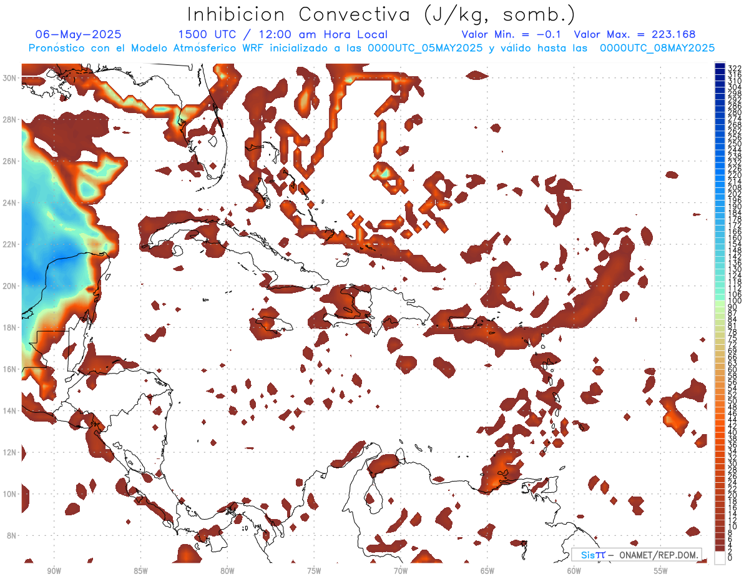Click the 'Valor Min. = -0.1' text
Image resolution: width=749 pixels, height=579 pixels.
512,34
